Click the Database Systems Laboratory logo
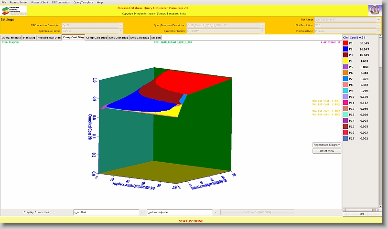This screenshot has width=388, height=229. pos(14,10)
